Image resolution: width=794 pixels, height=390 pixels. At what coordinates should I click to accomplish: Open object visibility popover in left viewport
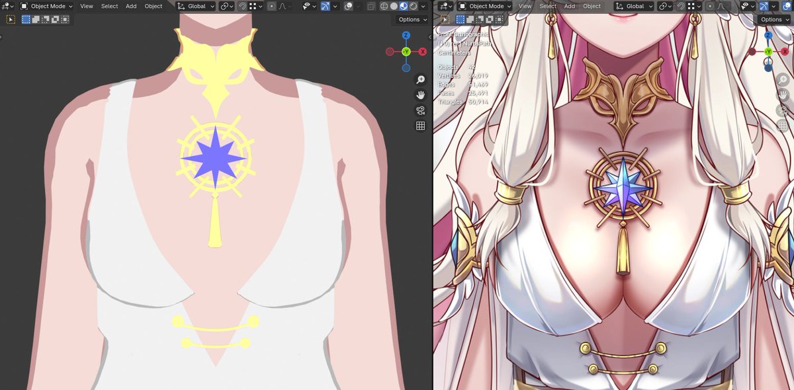pyautogui.click(x=310, y=6)
